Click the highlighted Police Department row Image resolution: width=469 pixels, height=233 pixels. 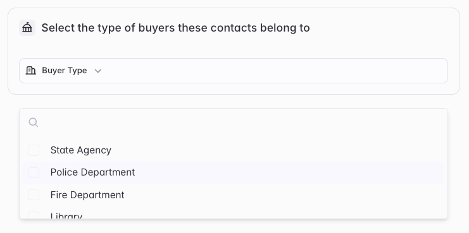[x=234, y=172]
